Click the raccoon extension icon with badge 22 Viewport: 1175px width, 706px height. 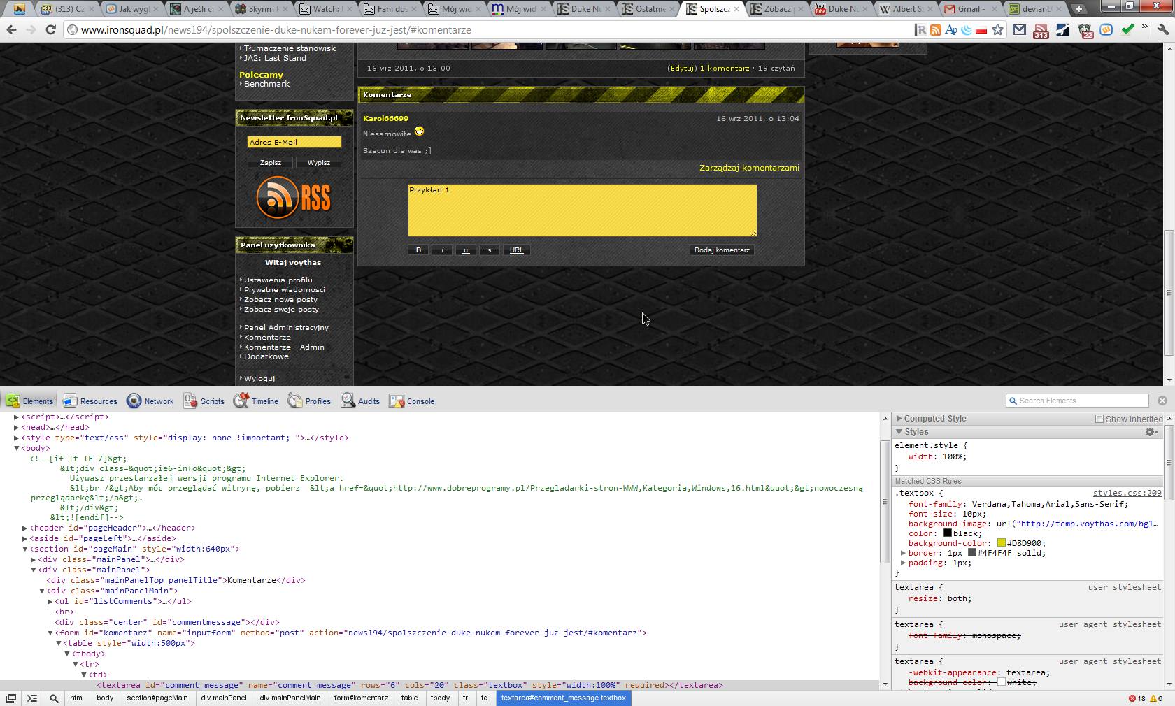(1085, 30)
